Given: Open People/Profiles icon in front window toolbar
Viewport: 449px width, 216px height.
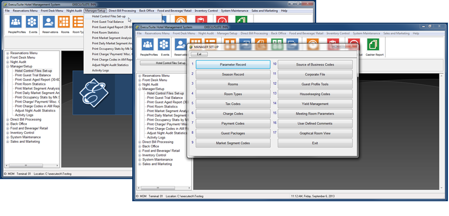Looking at the screenshot, I should (148, 44).
